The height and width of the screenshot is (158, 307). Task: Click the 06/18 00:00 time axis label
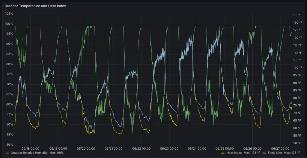coord(30,148)
